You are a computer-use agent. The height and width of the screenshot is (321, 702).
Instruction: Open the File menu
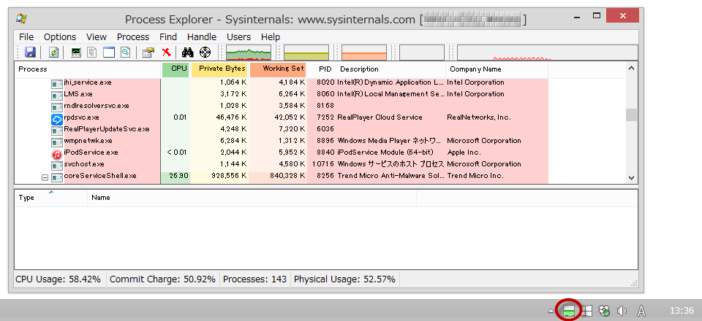coord(26,37)
